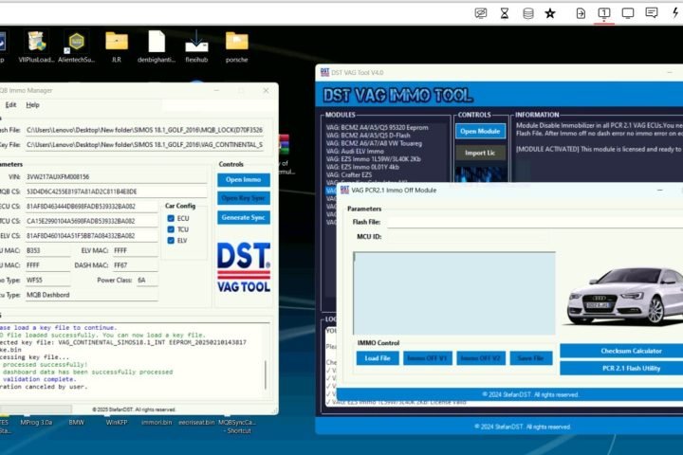Launch the flexihub desktop shortcut
This screenshot has width=683, height=455.
click(196, 45)
